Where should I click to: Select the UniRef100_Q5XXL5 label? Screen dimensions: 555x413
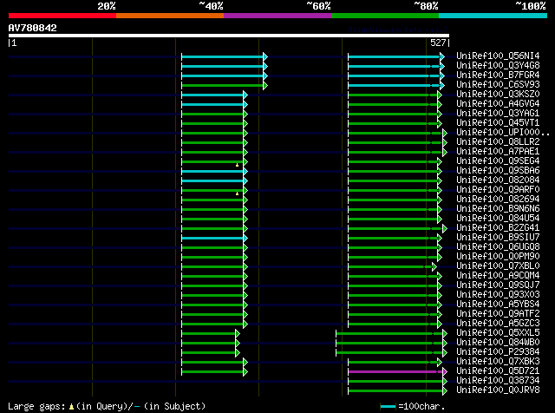click(x=498, y=333)
